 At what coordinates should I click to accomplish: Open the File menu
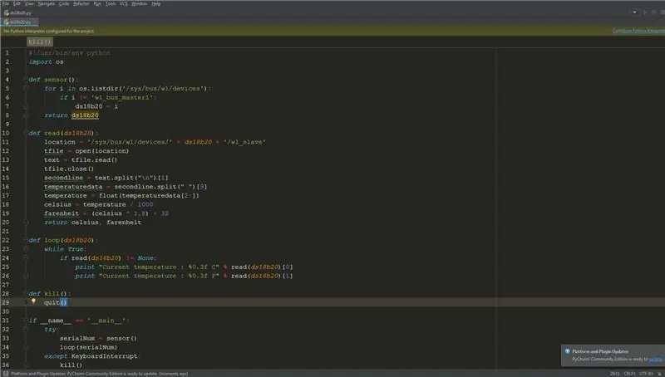5,4
